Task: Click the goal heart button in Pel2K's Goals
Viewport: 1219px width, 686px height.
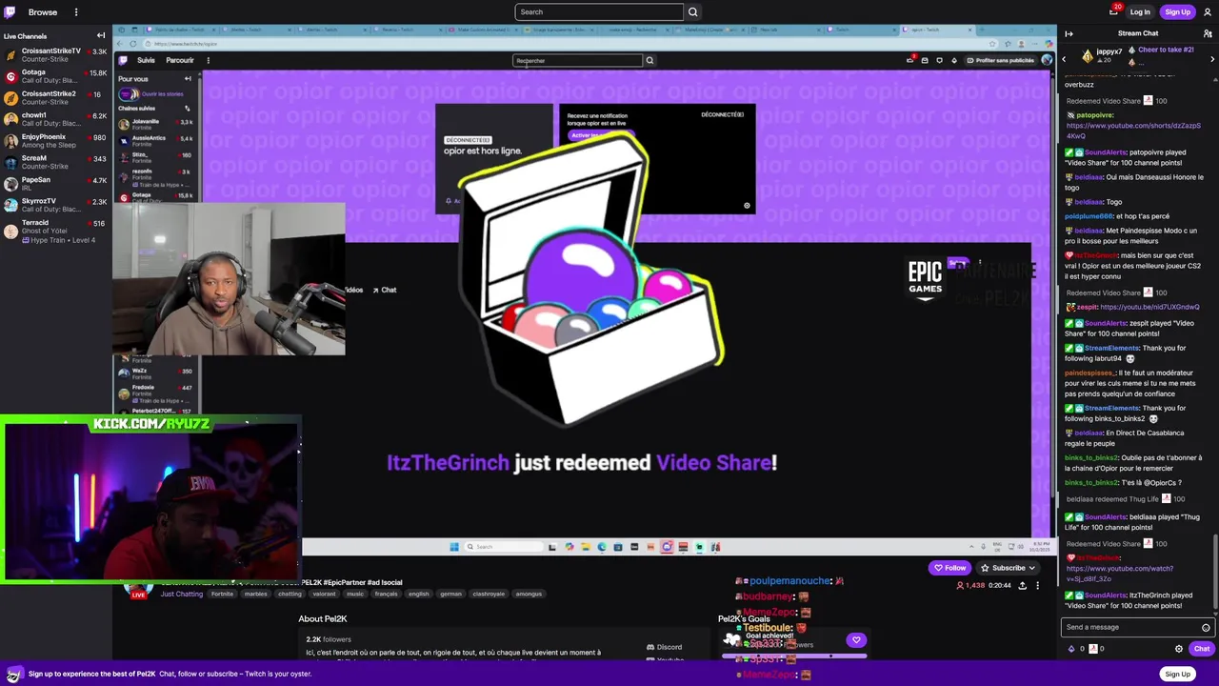Action: coord(856,640)
